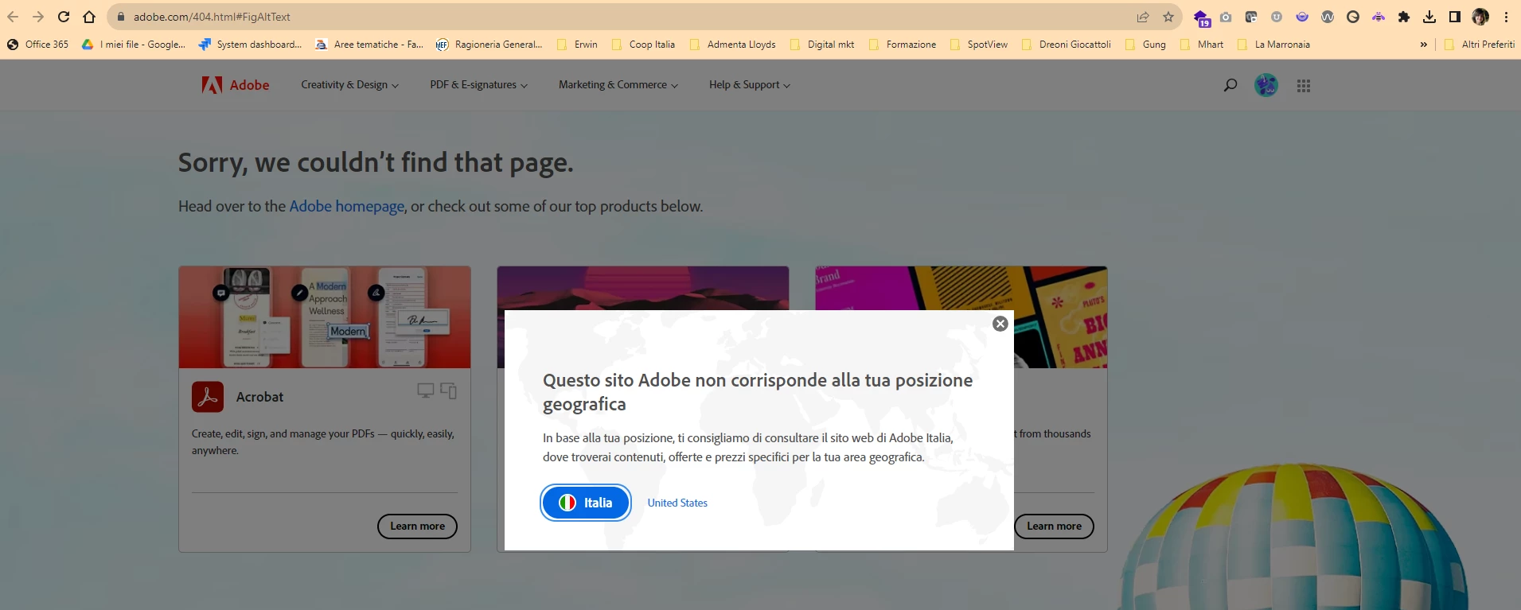This screenshot has height=610, width=1521.
Task: Click Learn more on the Acrobat card
Action: (x=417, y=526)
